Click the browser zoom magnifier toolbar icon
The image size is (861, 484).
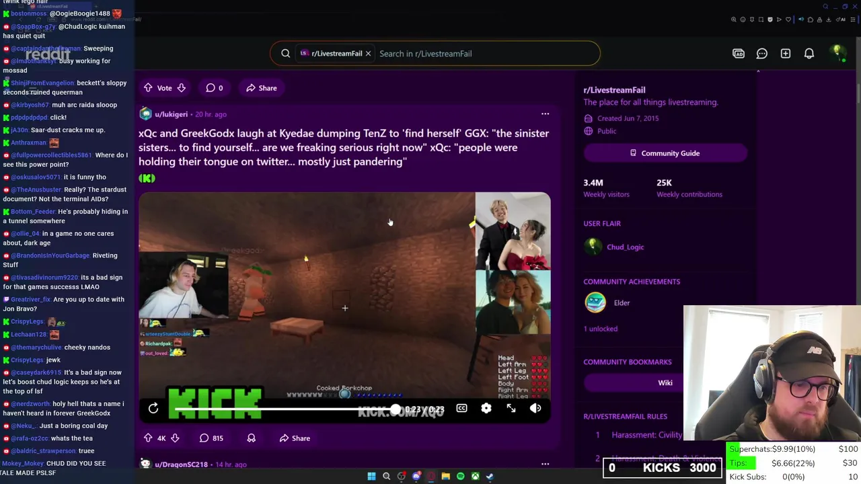point(734,19)
